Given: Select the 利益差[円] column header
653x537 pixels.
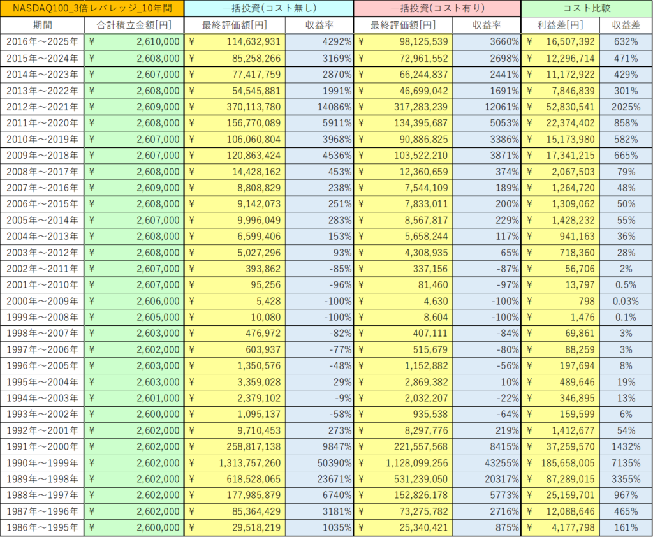Looking at the screenshot, I should pyautogui.click(x=560, y=25).
